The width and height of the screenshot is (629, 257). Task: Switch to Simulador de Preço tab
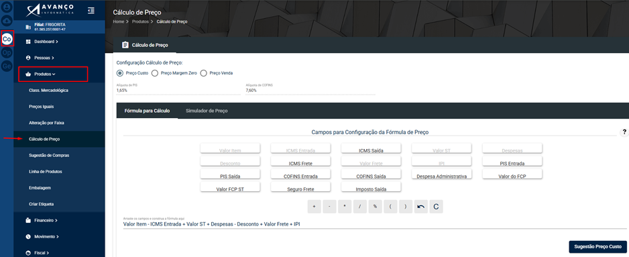[207, 111]
